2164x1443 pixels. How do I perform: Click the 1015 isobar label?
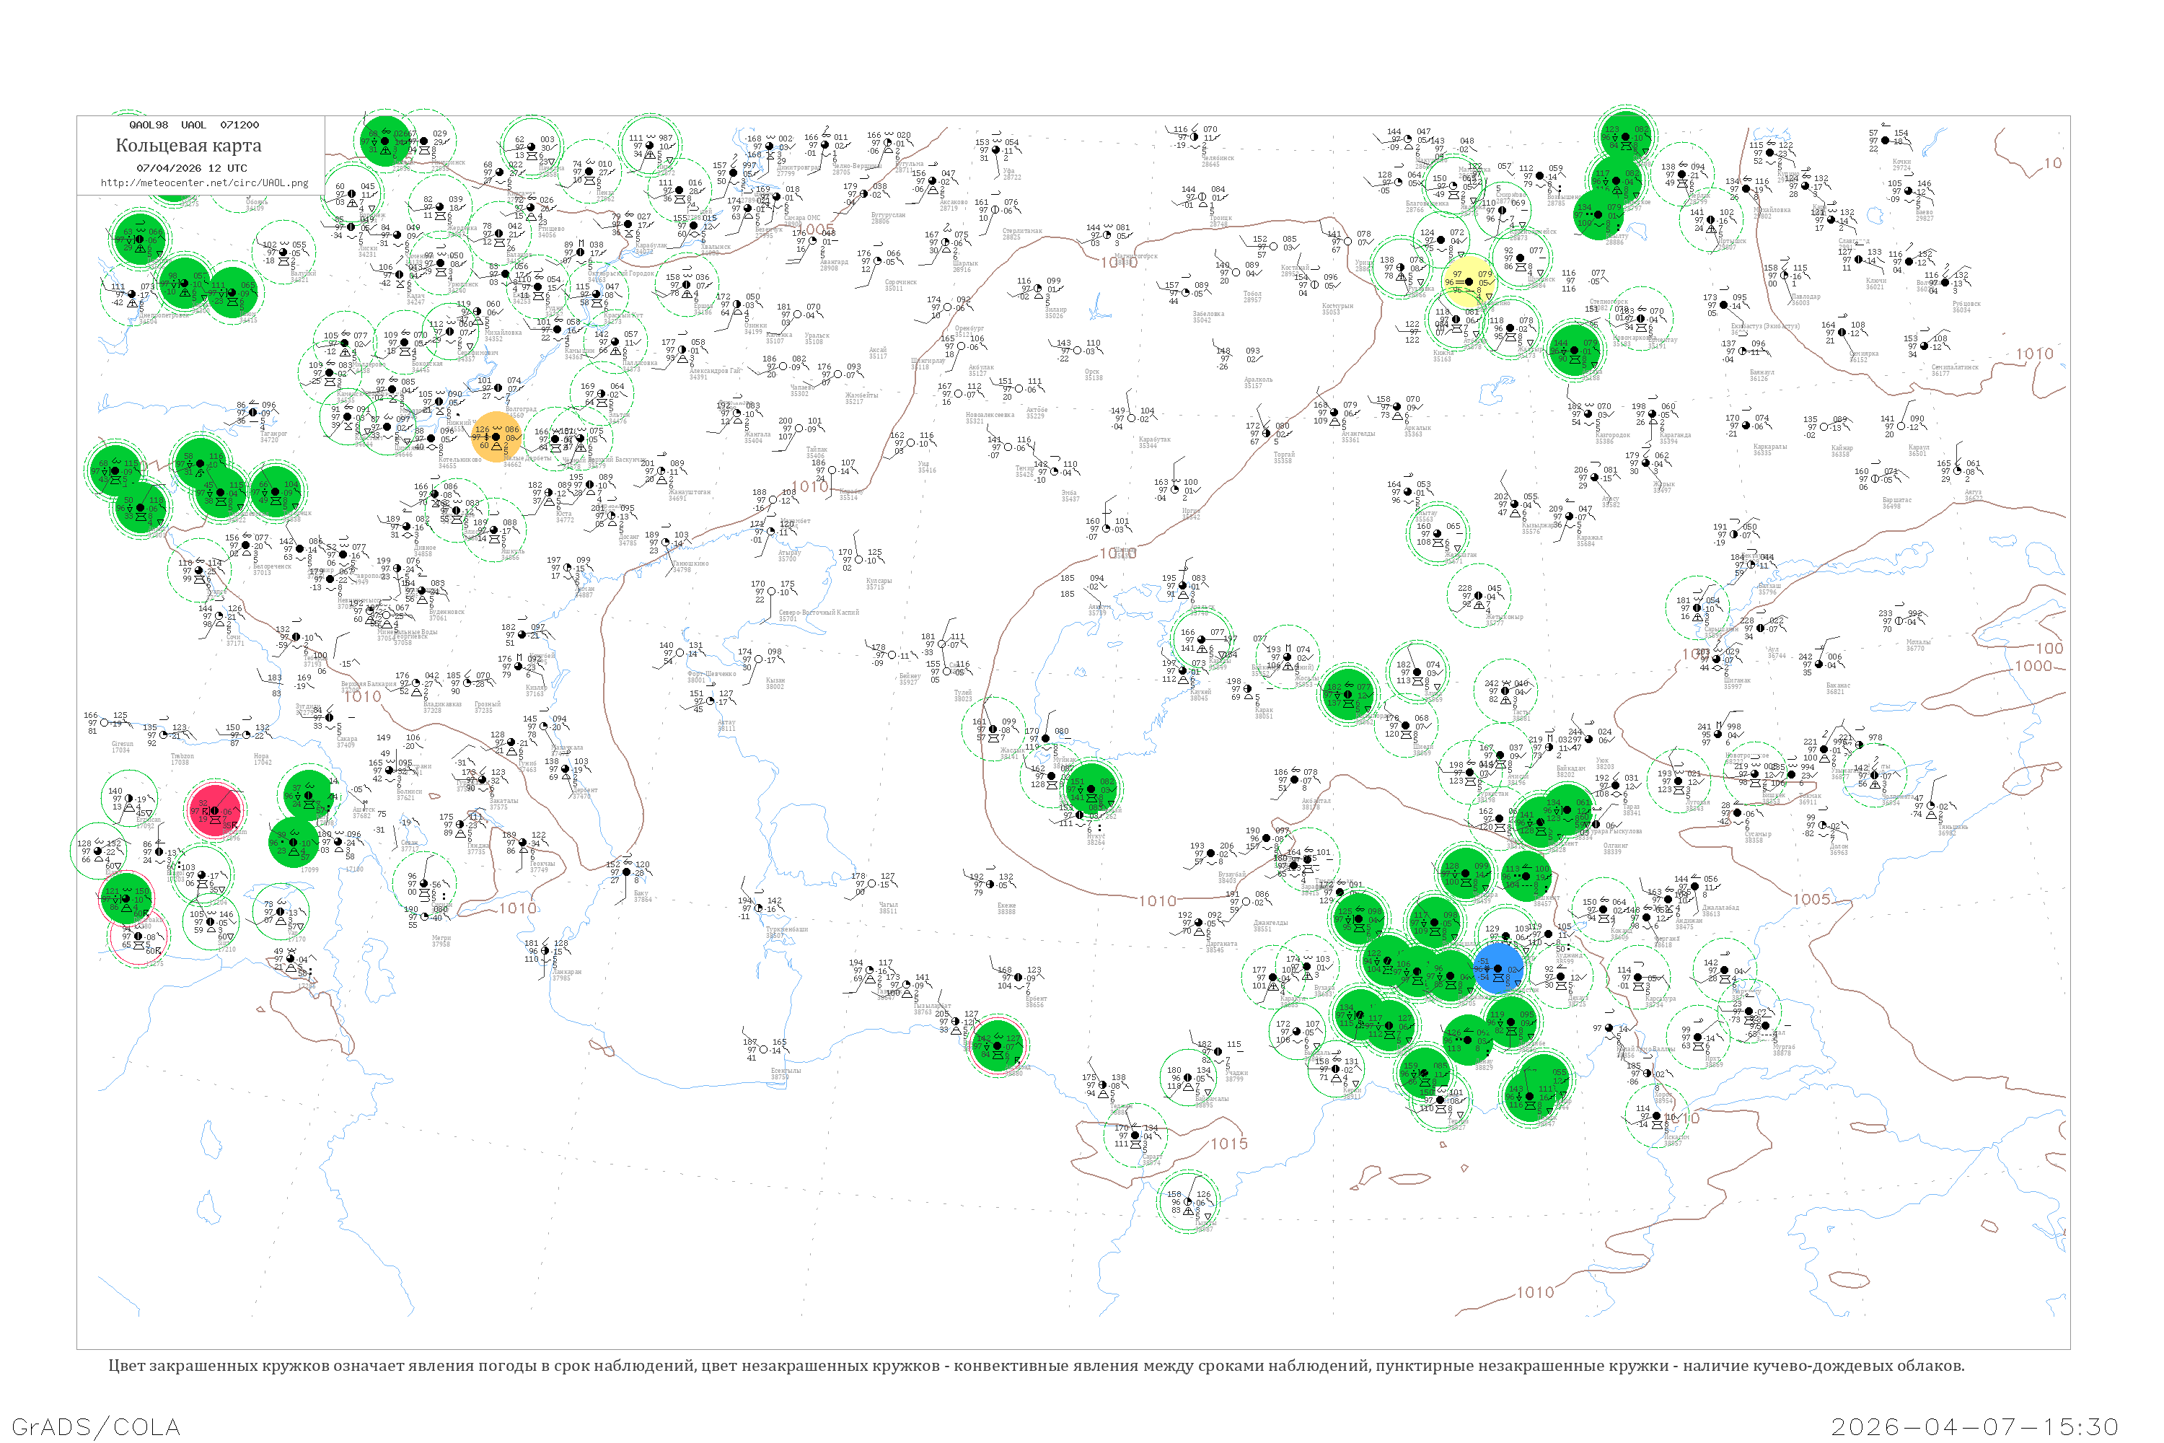(x=1228, y=1143)
